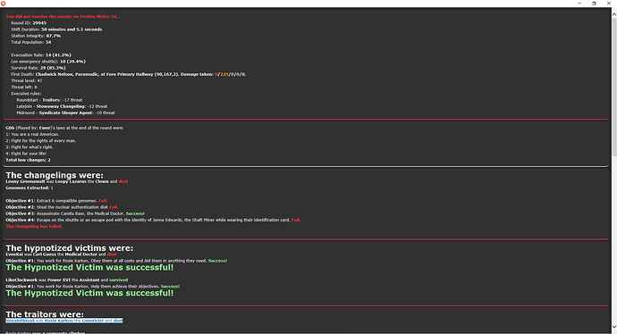Click the 'Genomes Extracted: 1' line
This screenshot has height=334, width=617.
click(x=30, y=188)
